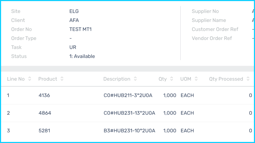255x143 pixels.
Task: Choose the B3#HUB231-10*2U0A description cell
Action: (x=129, y=131)
